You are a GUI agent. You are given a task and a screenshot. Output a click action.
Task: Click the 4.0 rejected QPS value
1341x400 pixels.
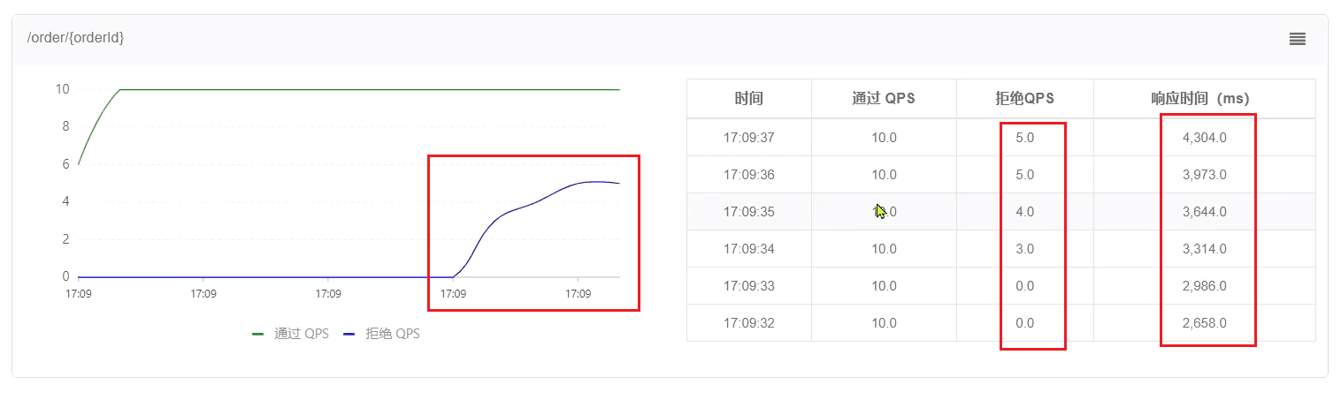pyautogui.click(x=1024, y=212)
